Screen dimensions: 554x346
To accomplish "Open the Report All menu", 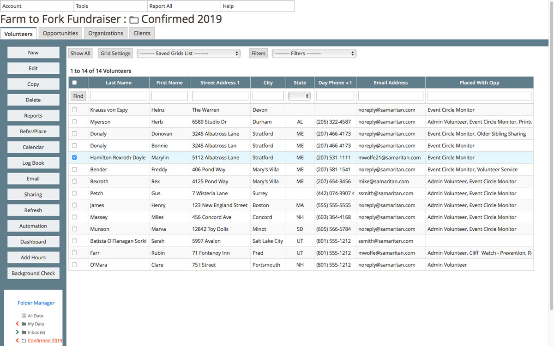I will coord(184,6).
